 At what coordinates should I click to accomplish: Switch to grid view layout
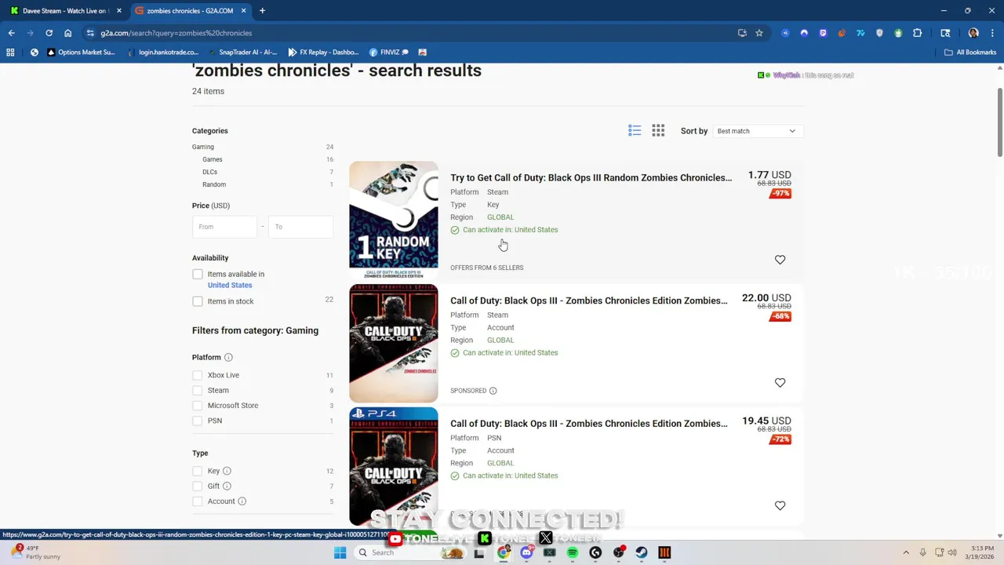pyautogui.click(x=658, y=130)
